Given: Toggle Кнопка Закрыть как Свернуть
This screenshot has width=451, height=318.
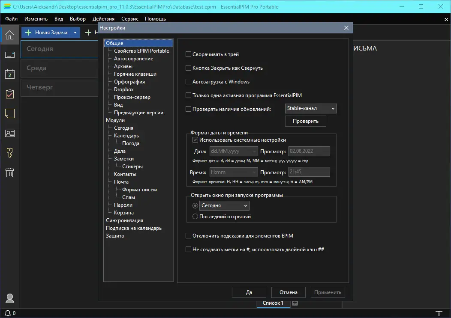Looking at the screenshot, I should [188, 68].
